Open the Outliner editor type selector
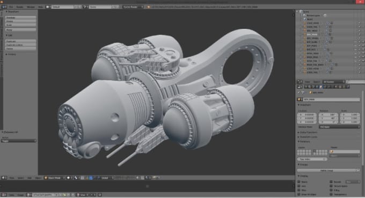Image resolution: width=365 pixels, height=198 pixels. click(300, 82)
